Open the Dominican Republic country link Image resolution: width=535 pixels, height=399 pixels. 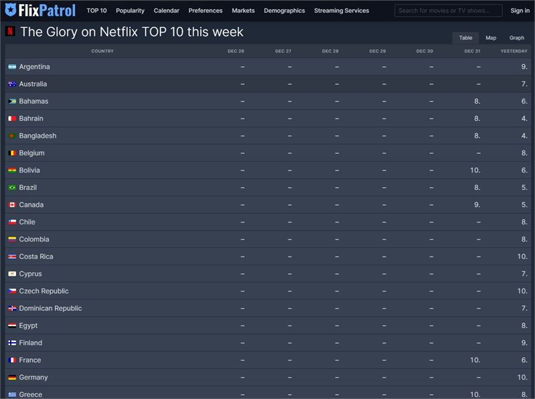pos(51,308)
